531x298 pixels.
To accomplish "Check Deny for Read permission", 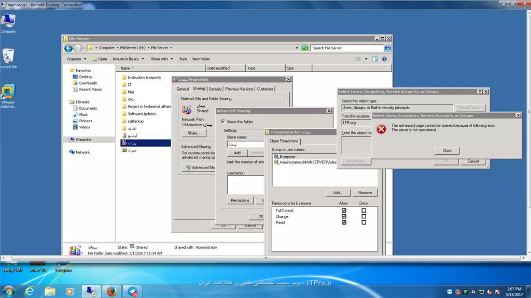I will tap(364, 222).
